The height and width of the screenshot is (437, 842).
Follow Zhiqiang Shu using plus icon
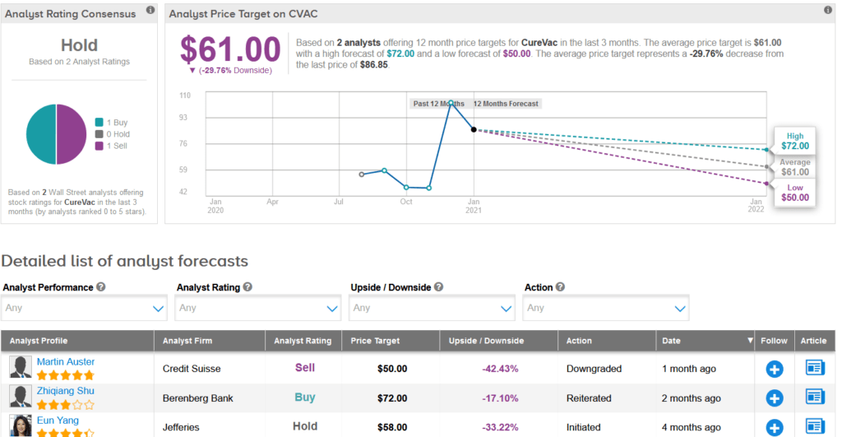[x=774, y=398]
